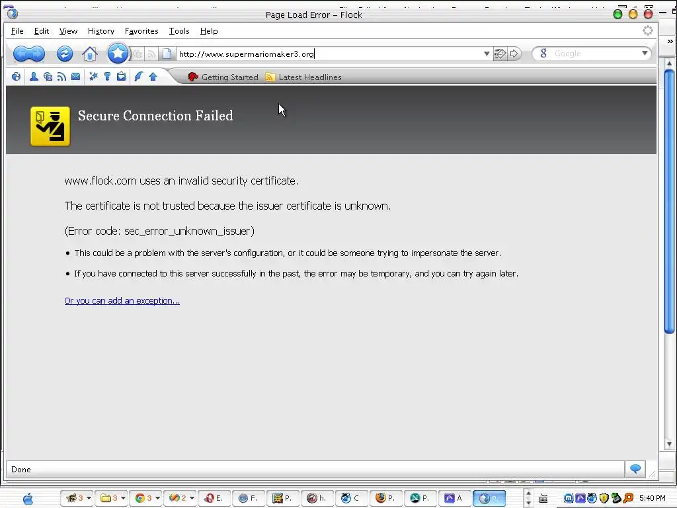Viewport: 677px width, 508px height.
Task: Open the Favorites menu
Action: tap(141, 31)
